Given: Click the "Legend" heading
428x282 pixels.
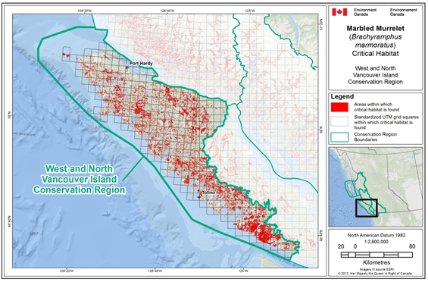Looking at the screenshot, I should (x=342, y=96).
